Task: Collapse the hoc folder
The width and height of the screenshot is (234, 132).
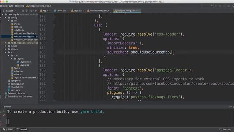Action: pos(9,55)
